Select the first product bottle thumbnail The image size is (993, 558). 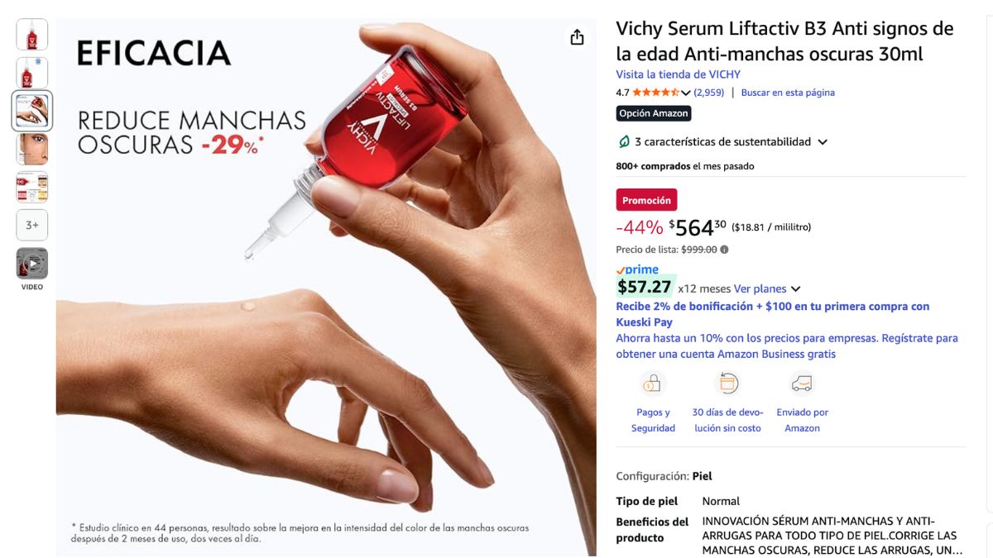coord(32,35)
